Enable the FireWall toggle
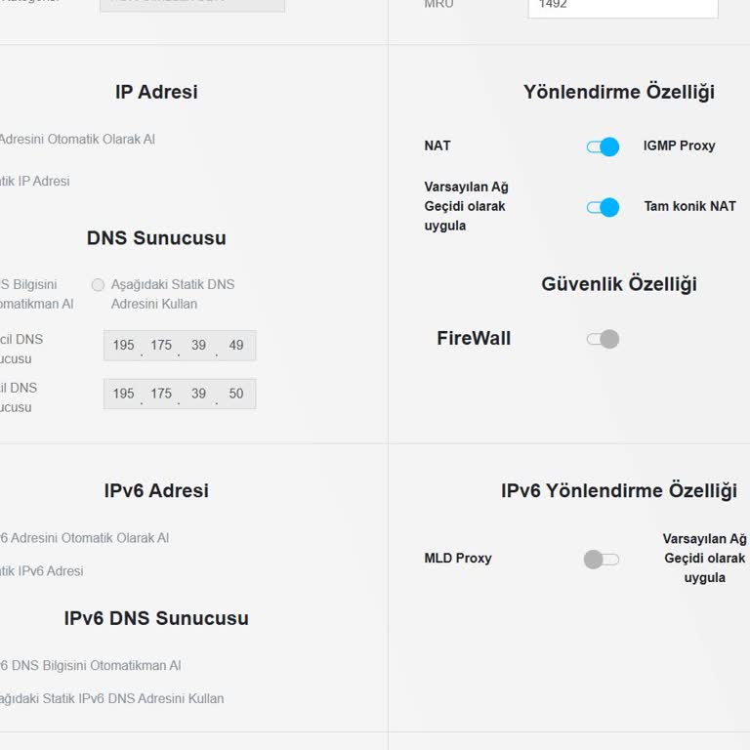 point(603,339)
